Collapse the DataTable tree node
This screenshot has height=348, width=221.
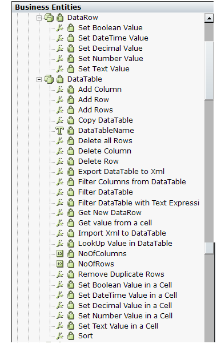click(x=39, y=79)
